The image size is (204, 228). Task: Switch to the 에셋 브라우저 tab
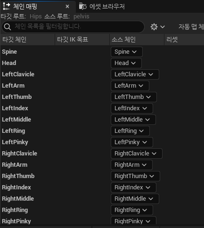pyautogui.click(x=102, y=7)
